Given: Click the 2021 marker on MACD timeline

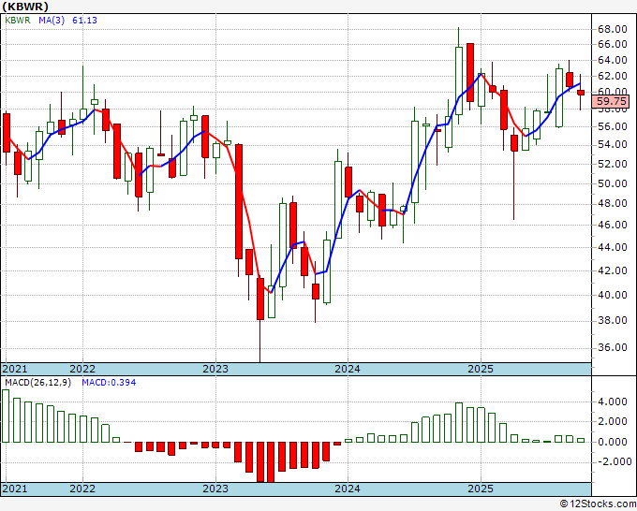Looking at the screenshot, I should tap(15, 489).
